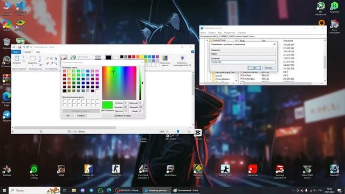The height and width of the screenshot is (194, 345).
Task: Open the Help menu in Registry Editor
Action: coord(241,33)
